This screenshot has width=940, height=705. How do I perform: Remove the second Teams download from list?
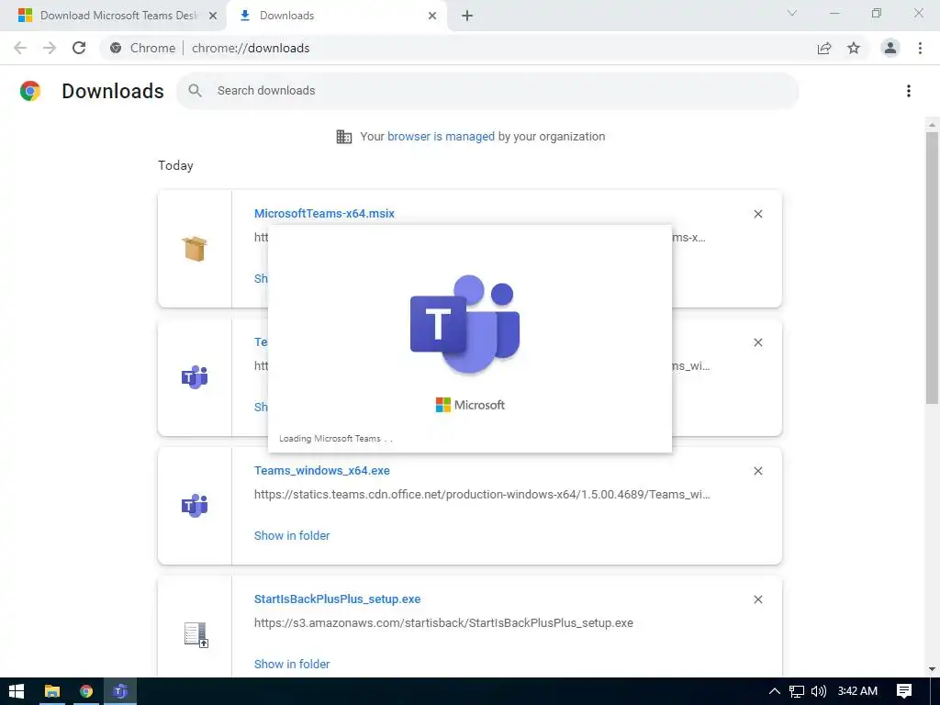tap(757, 342)
